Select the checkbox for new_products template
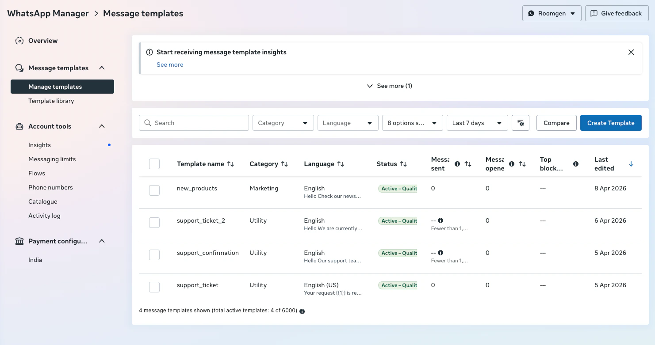This screenshot has height=345, width=655. click(x=154, y=190)
